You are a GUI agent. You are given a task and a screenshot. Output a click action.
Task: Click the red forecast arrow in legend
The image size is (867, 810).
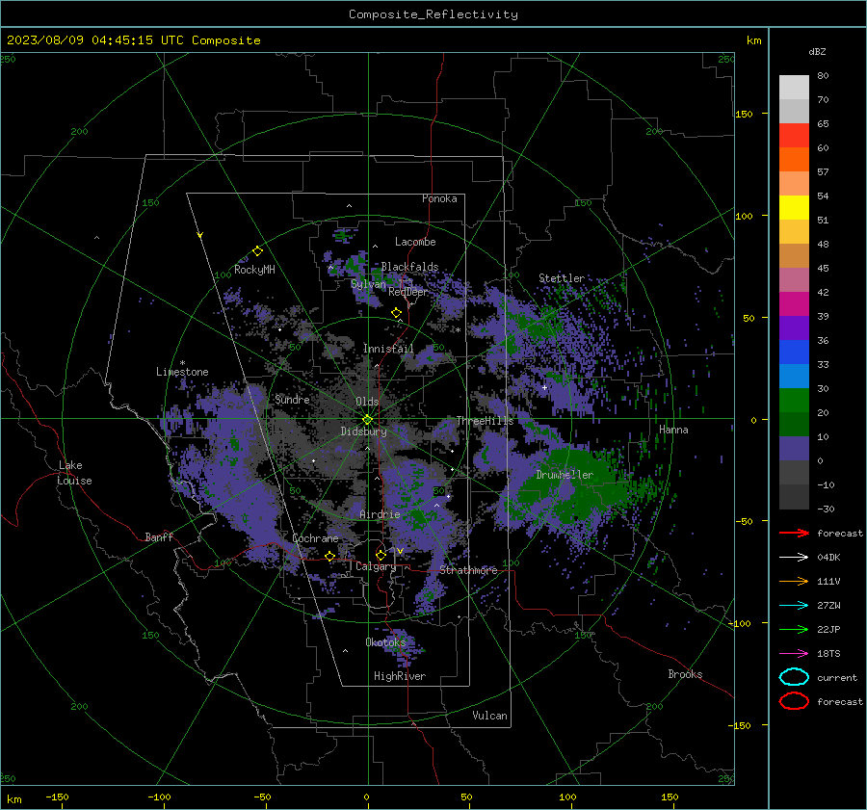pyautogui.click(x=794, y=533)
